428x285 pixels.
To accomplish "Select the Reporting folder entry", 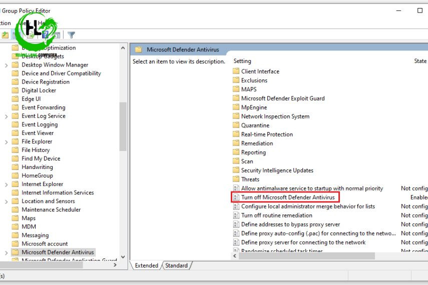I will (x=253, y=152).
